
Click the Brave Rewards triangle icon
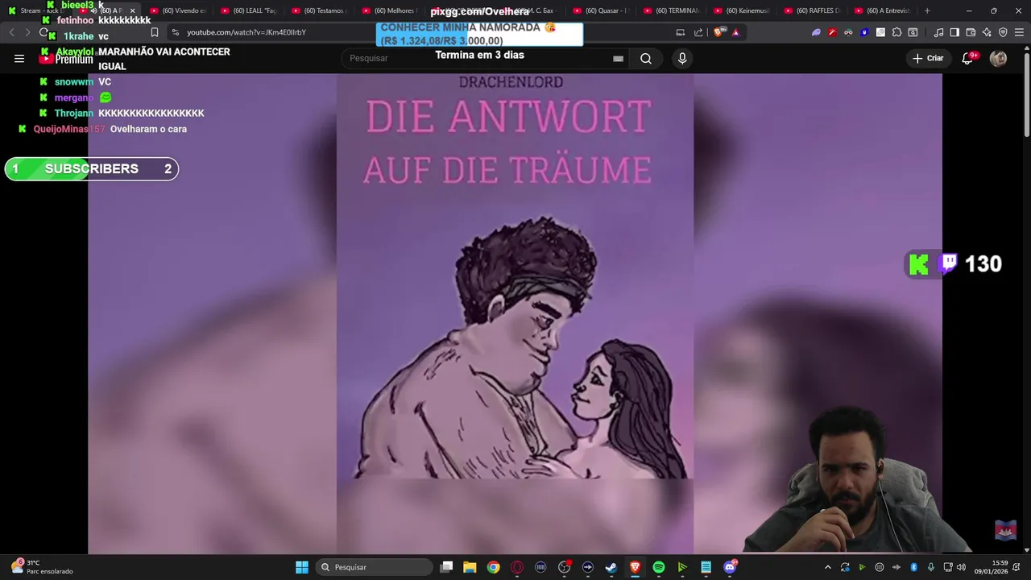pyautogui.click(x=735, y=32)
